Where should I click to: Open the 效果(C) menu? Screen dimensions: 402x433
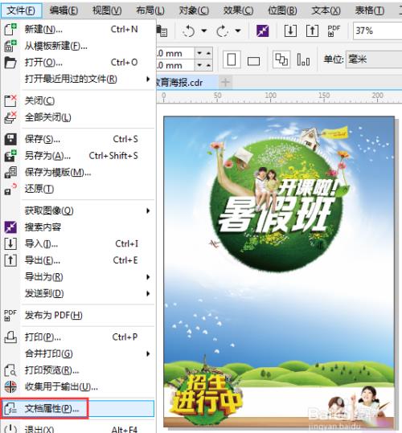point(238,10)
